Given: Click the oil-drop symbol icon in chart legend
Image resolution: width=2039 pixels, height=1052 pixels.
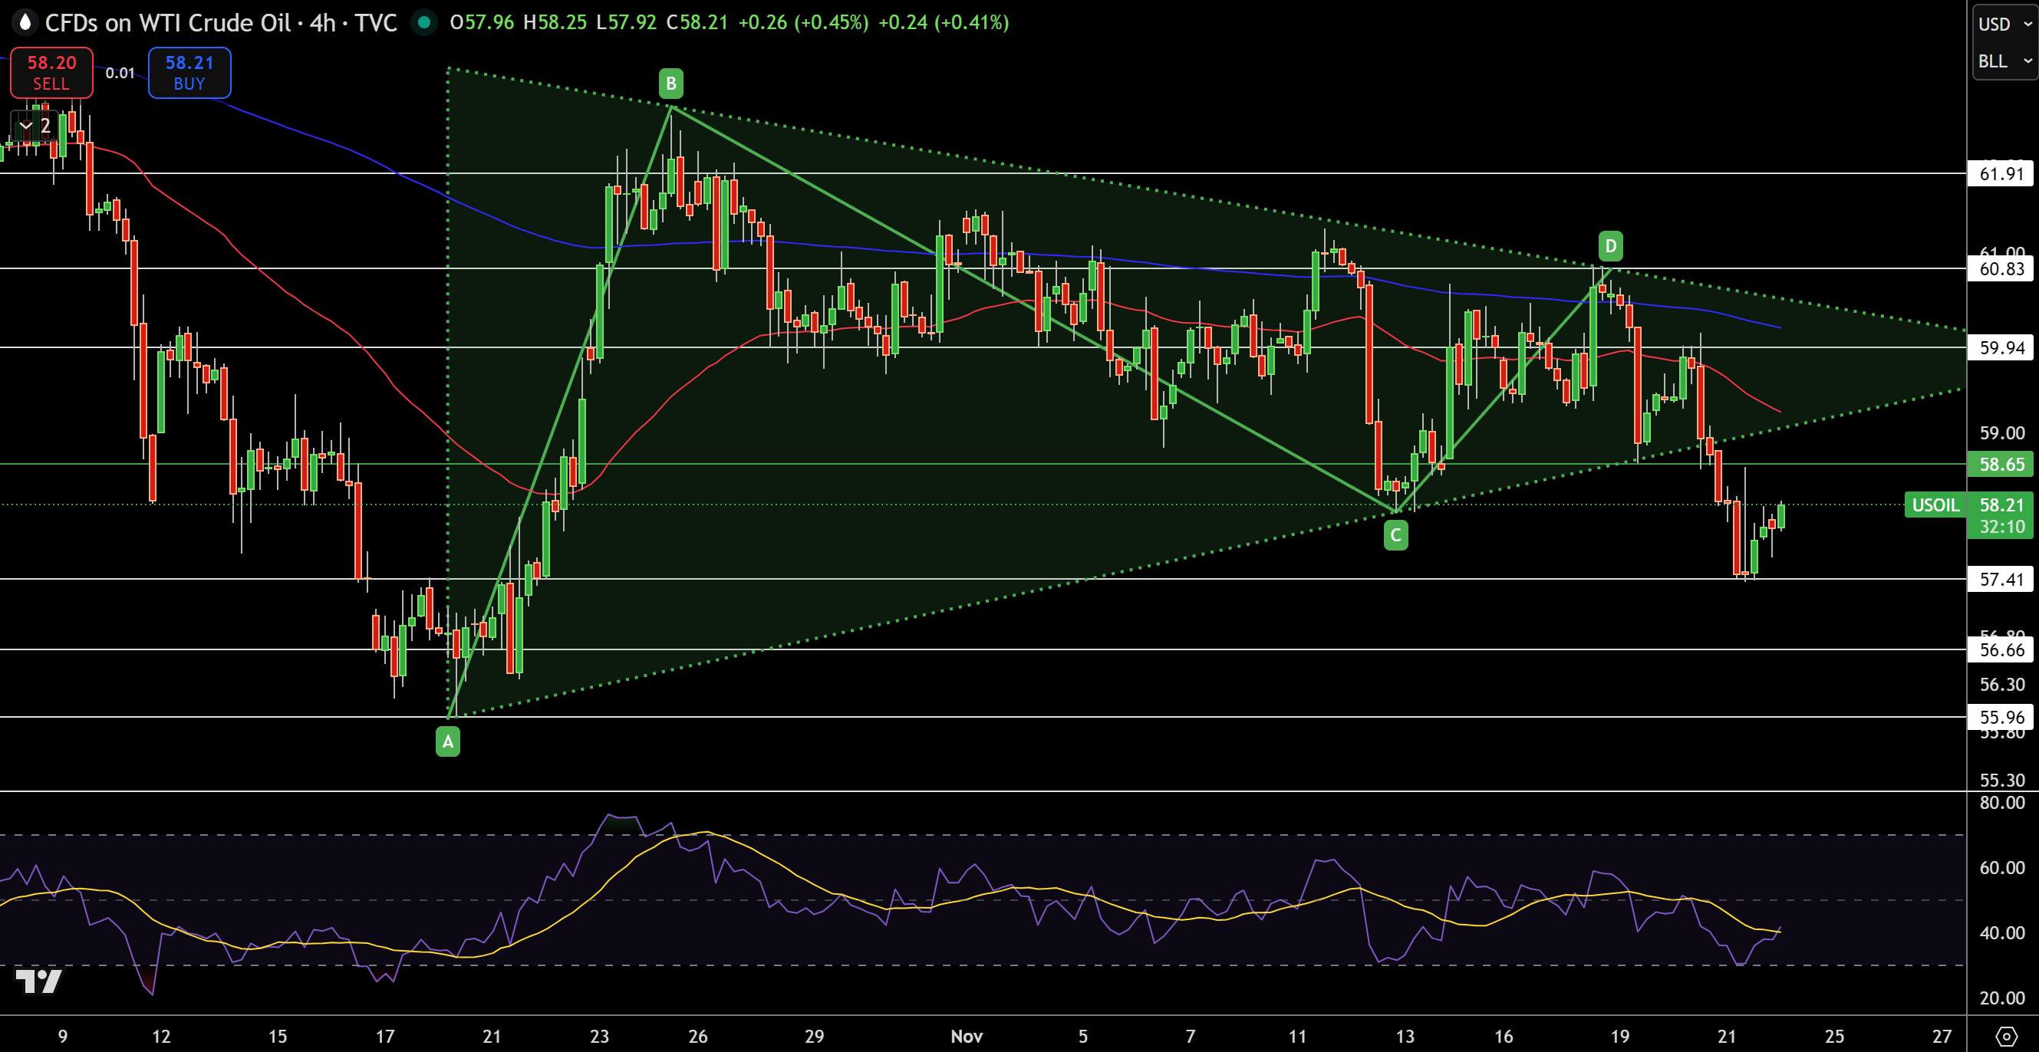Looking at the screenshot, I should click(x=25, y=22).
